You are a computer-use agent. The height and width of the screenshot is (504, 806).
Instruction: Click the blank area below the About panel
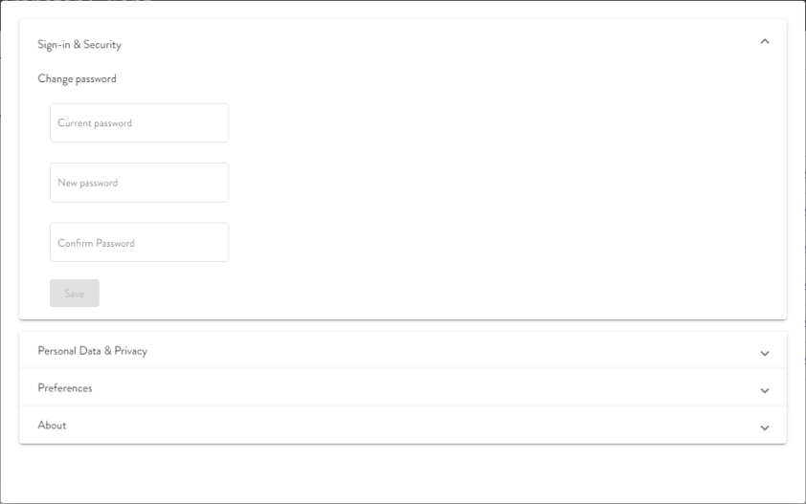(402, 473)
